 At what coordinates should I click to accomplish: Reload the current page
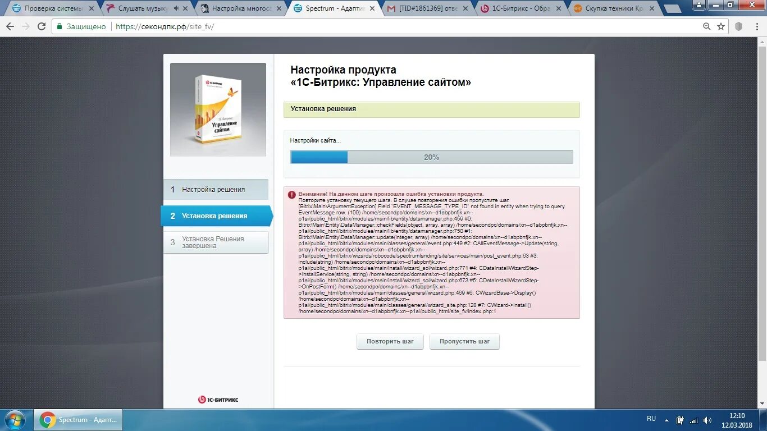point(42,26)
